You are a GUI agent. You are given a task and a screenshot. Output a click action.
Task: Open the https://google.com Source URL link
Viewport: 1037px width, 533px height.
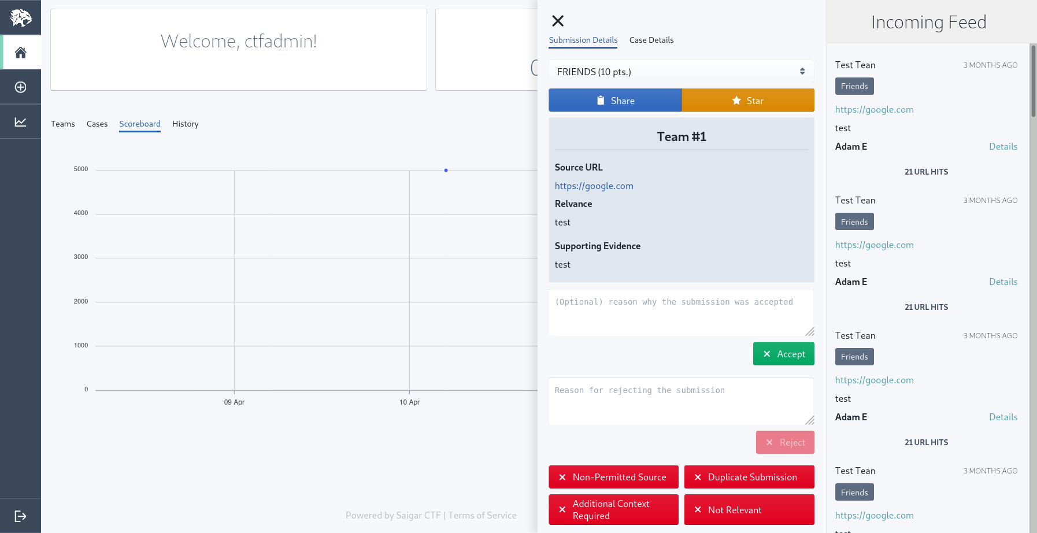click(594, 186)
